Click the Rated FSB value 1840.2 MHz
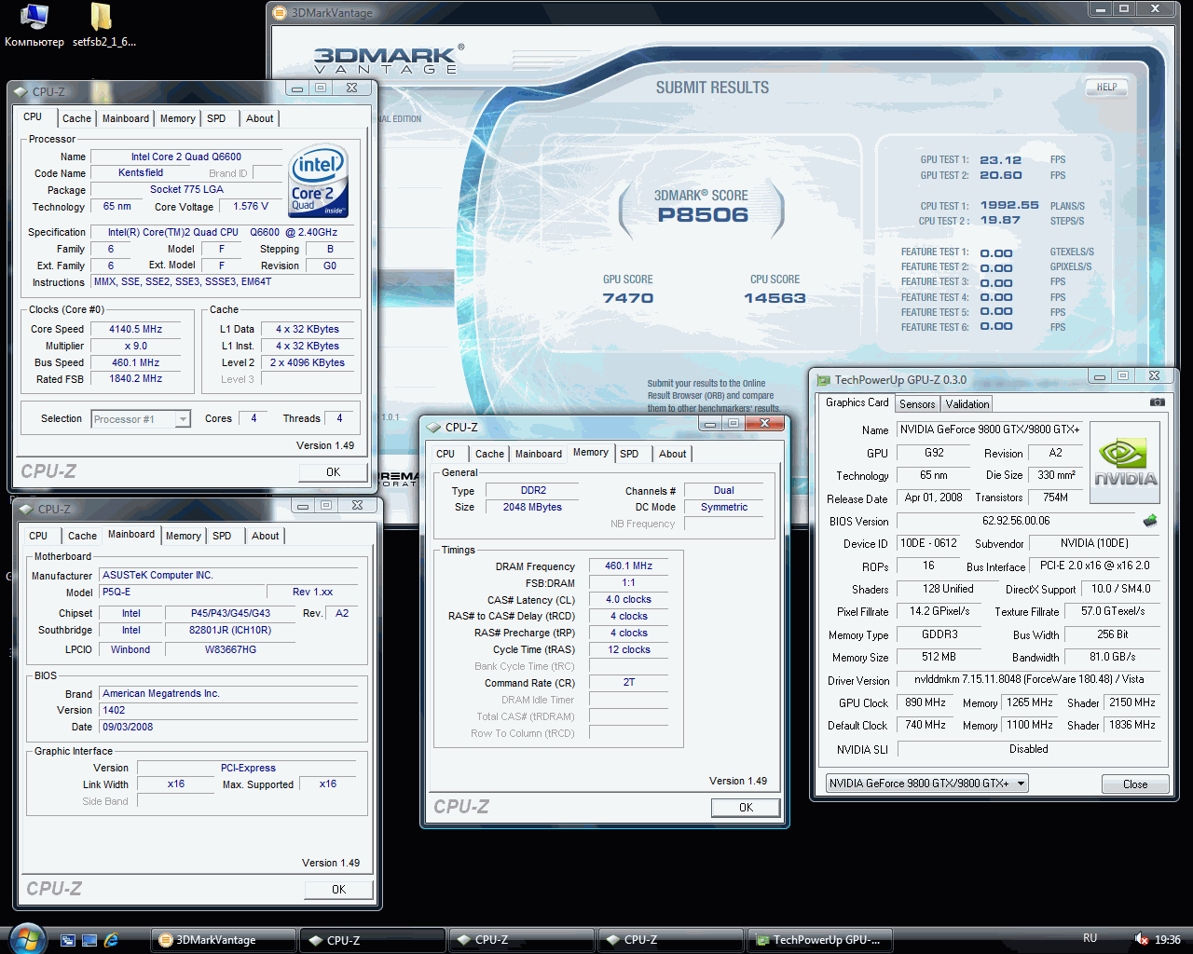 coord(135,379)
